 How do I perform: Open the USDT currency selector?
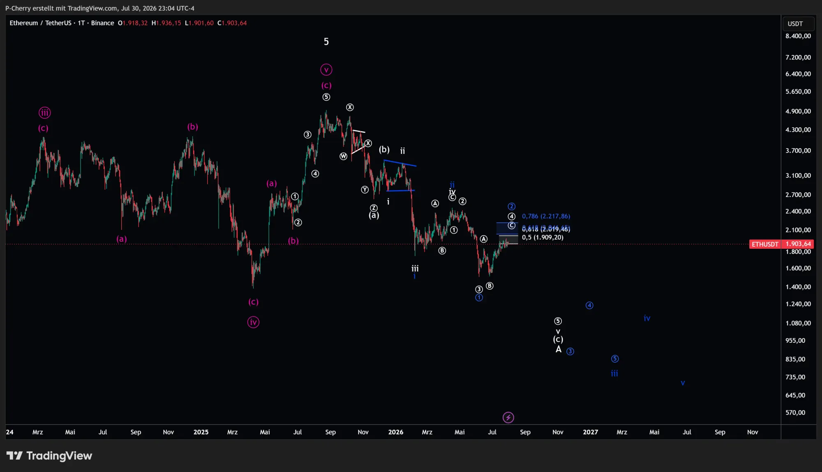point(798,24)
